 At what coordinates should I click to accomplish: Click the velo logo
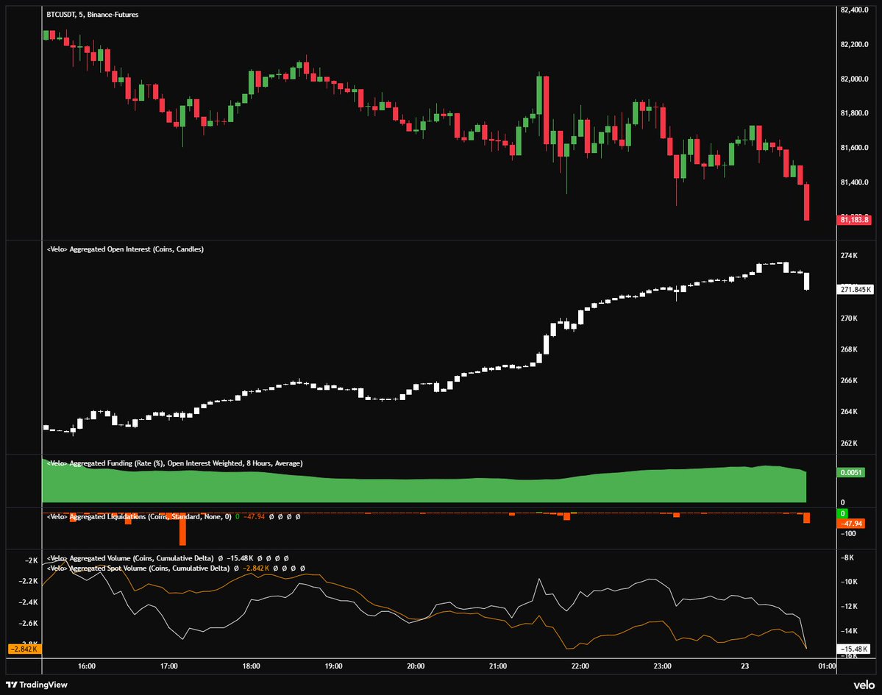(864, 684)
